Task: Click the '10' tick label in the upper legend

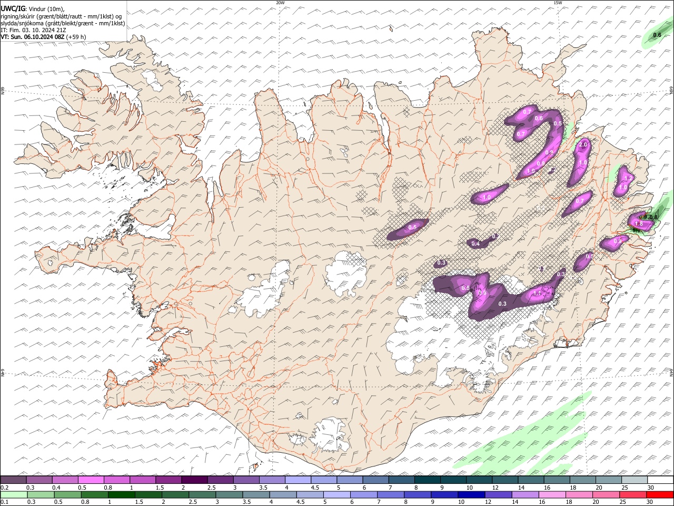Action: (469, 487)
